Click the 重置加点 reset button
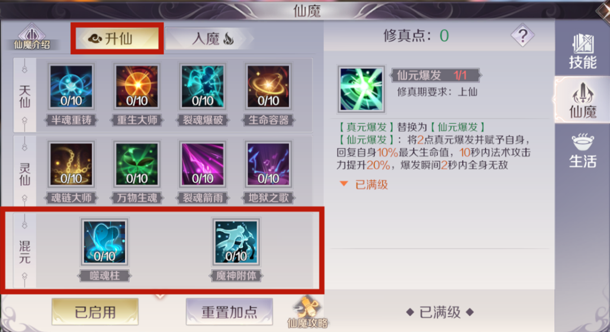 [x=229, y=312]
